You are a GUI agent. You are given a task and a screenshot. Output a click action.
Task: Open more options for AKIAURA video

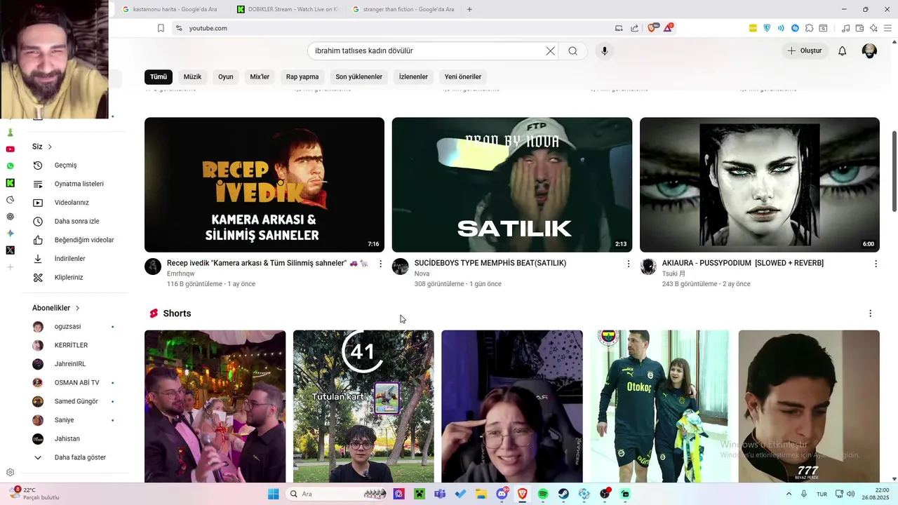[x=876, y=264]
